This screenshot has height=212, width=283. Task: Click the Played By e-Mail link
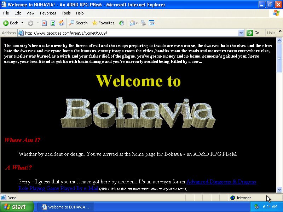click(x=79, y=188)
